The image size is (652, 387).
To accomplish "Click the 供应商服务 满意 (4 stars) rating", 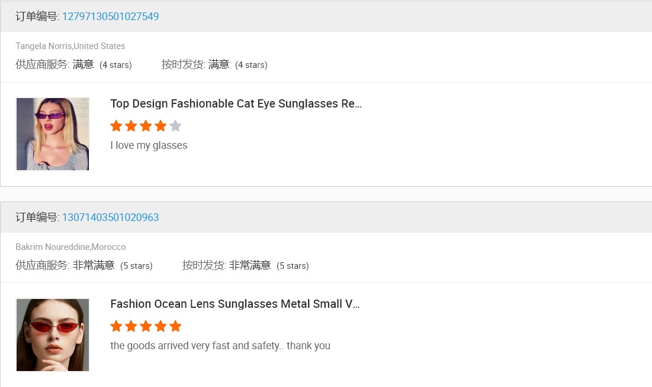I will click(x=73, y=65).
